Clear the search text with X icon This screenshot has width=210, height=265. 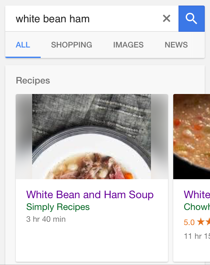[x=167, y=19]
